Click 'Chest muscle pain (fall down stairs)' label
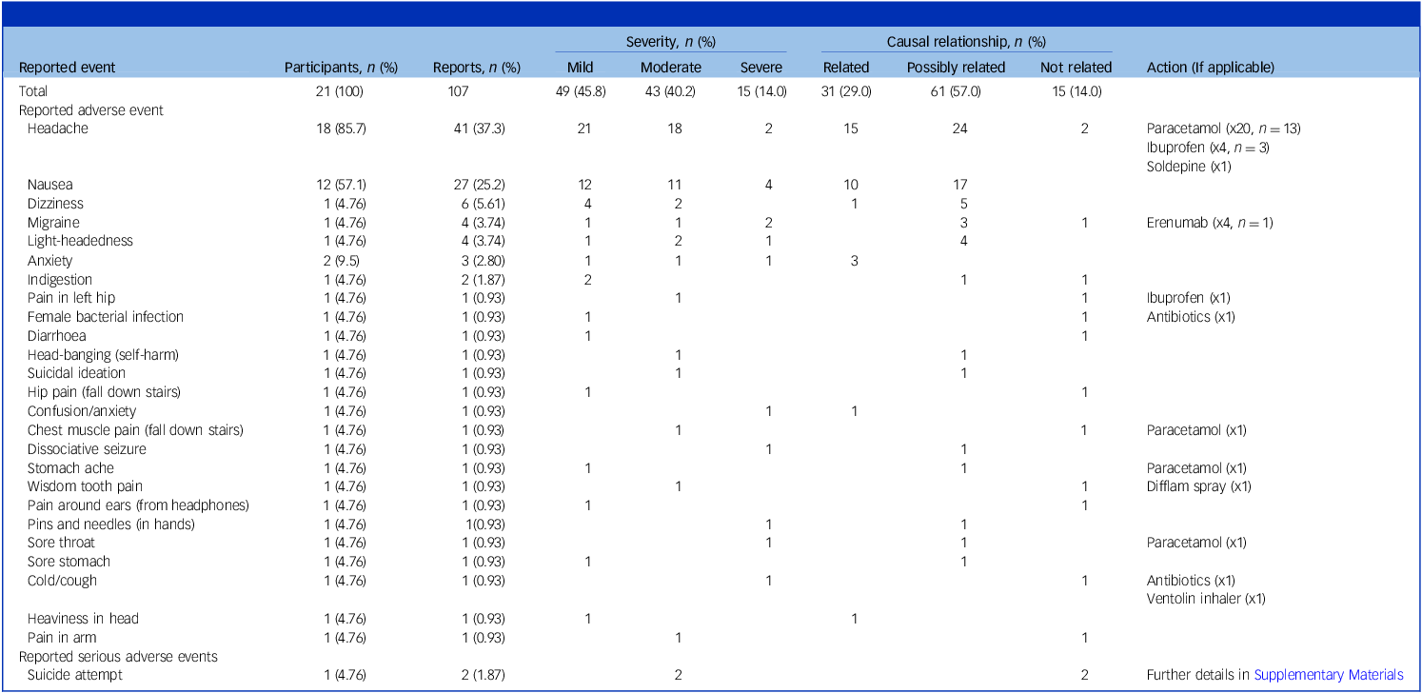 tap(135, 430)
